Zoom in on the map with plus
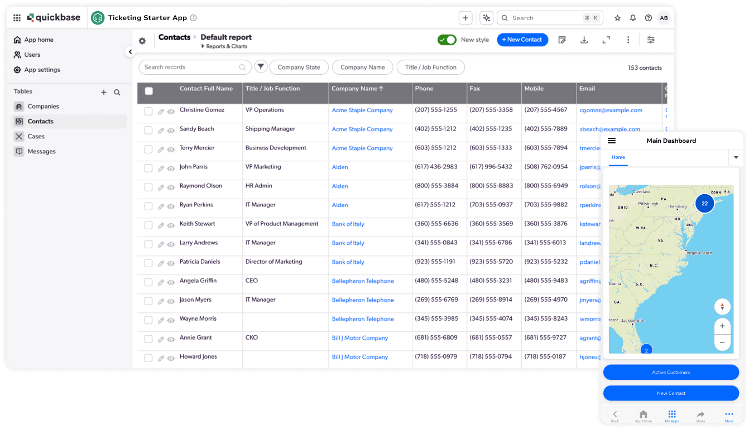This screenshot has height=429, width=749. click(x=722, y=326)
